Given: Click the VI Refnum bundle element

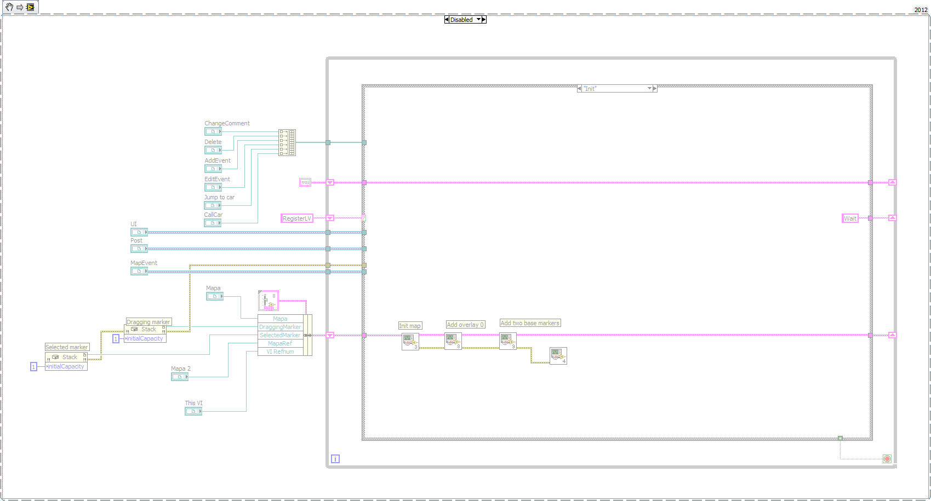Looking at the screenshot, I should 280,352.
